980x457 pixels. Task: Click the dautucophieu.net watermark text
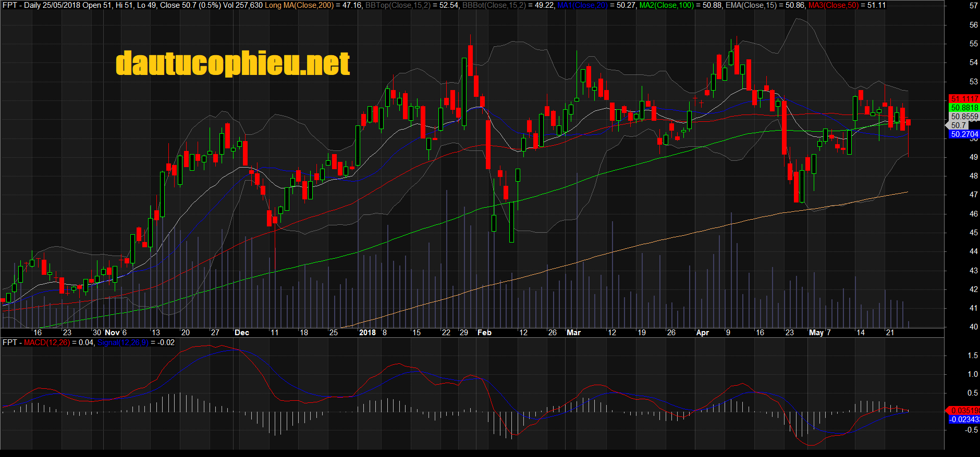[x=232, y=64]
